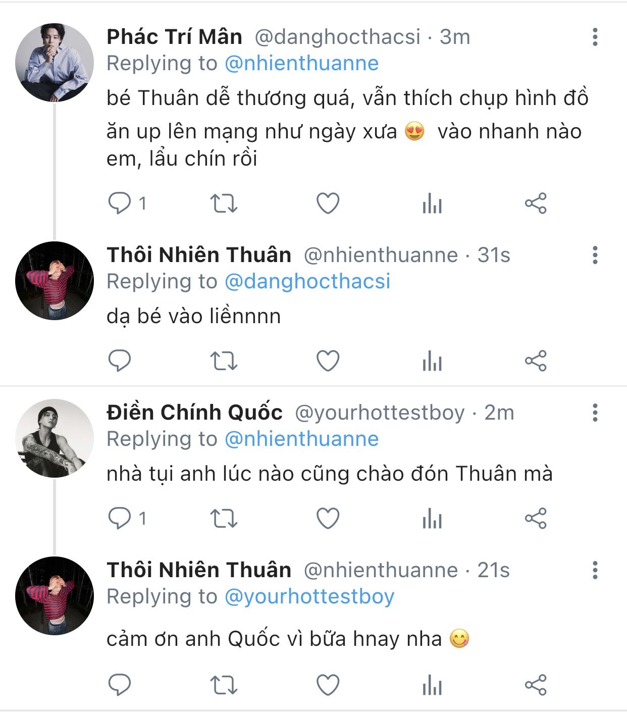The width and height of the screenshot is (627, 712).
Task: Open Điền Chính Quốc's profile picture
Action: coord(55,438)
